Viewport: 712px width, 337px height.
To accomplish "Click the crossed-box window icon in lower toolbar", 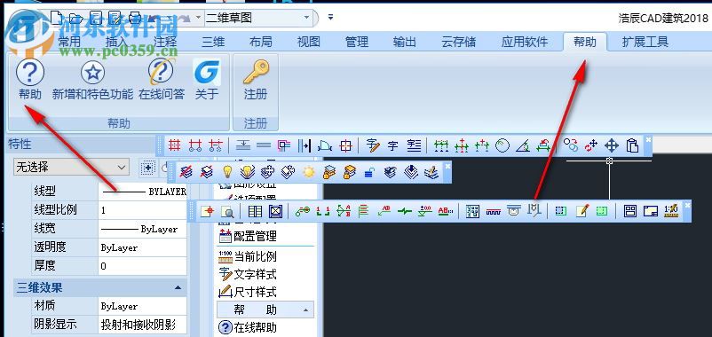I will pos(275,211).
